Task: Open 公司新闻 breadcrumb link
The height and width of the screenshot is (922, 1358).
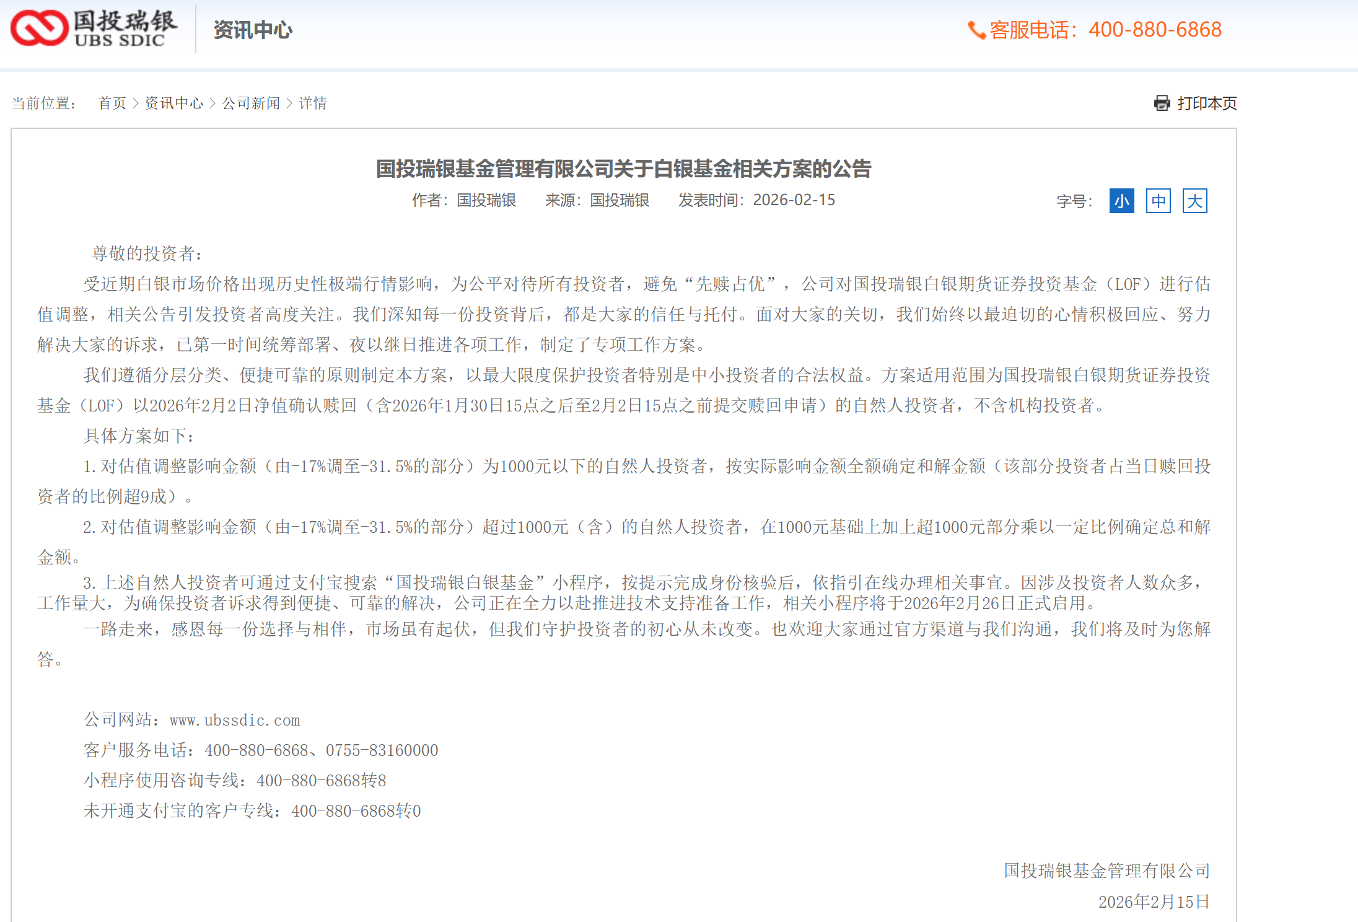Action: [251, 103]
